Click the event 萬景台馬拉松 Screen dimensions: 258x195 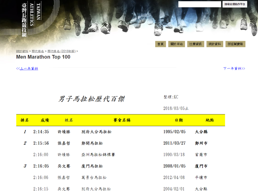94,178
